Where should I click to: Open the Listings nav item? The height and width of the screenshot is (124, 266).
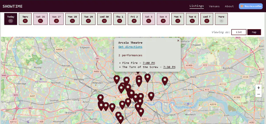(x=196, y=6)
